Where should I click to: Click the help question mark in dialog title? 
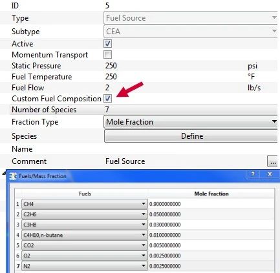(253, 174)
